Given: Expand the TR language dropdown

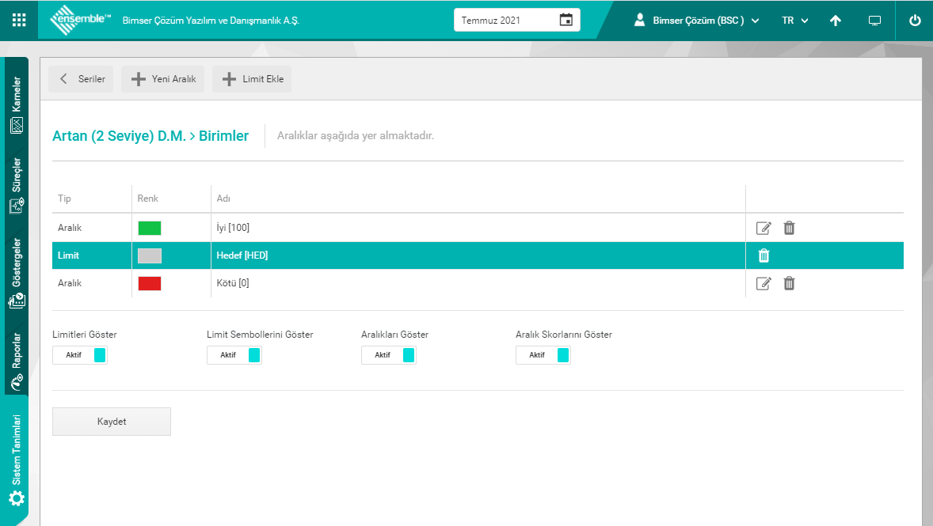Looking at the screenshot, I should tap(794, 21).
